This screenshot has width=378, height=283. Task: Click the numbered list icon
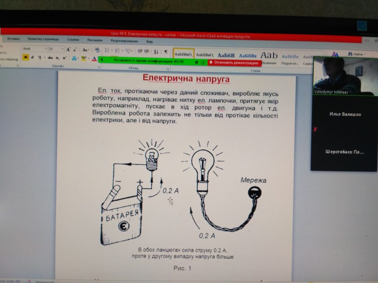[117, 50]
